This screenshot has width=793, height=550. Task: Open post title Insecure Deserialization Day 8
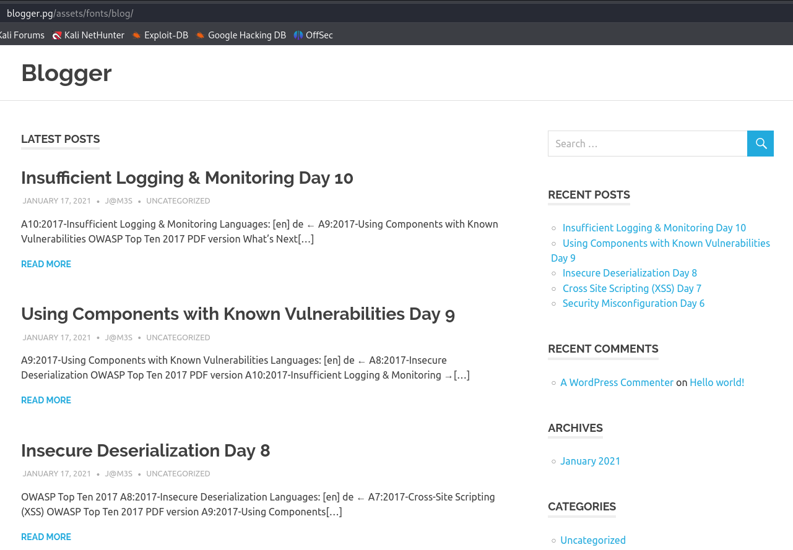tap(145, 450)
